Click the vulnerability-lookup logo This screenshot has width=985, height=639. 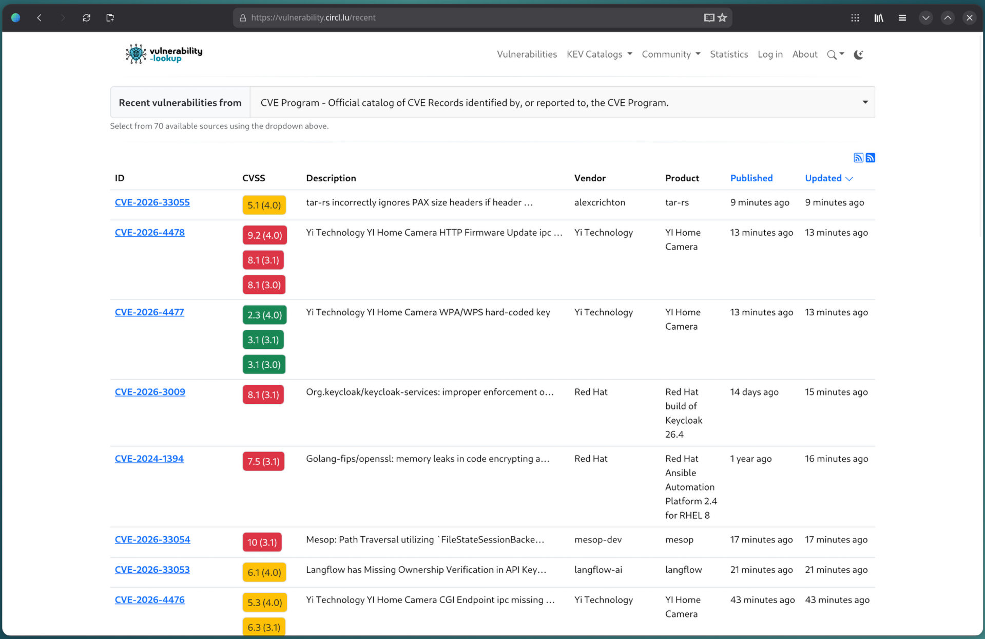pyautogui.click(x=164, y=53)
